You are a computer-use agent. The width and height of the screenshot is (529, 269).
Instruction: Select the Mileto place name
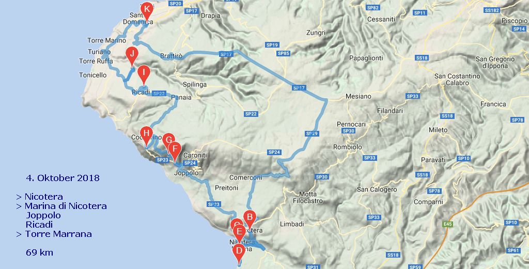pyautogui.click(x=438, y=130)
